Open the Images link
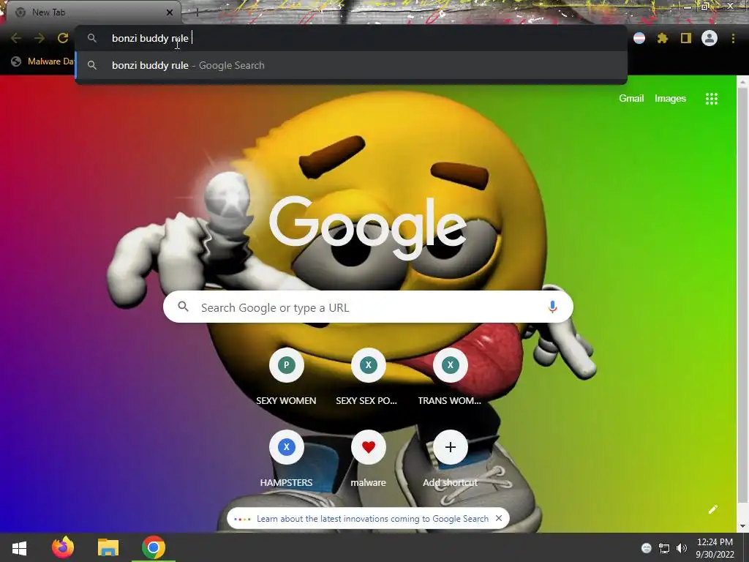Screen dimensions: 749x562 point(670,99)
